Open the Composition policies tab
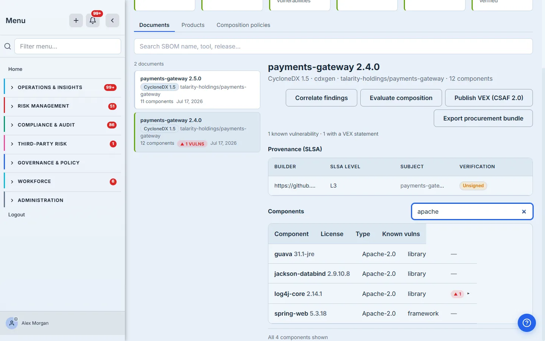This screenshot has width=545, height=341. 243,25
